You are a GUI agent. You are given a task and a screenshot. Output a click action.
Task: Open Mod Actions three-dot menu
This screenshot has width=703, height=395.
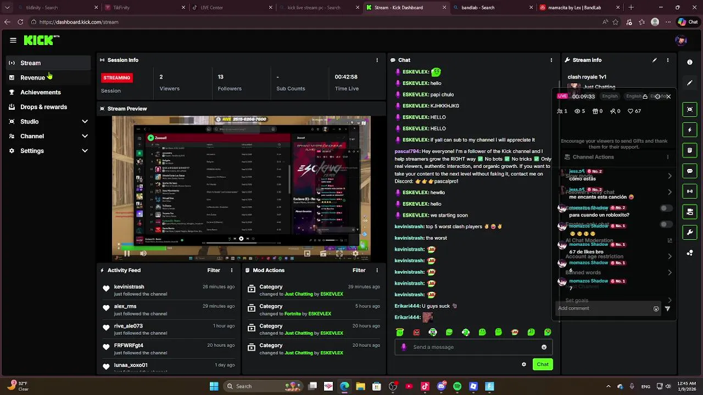click(377, 270)
